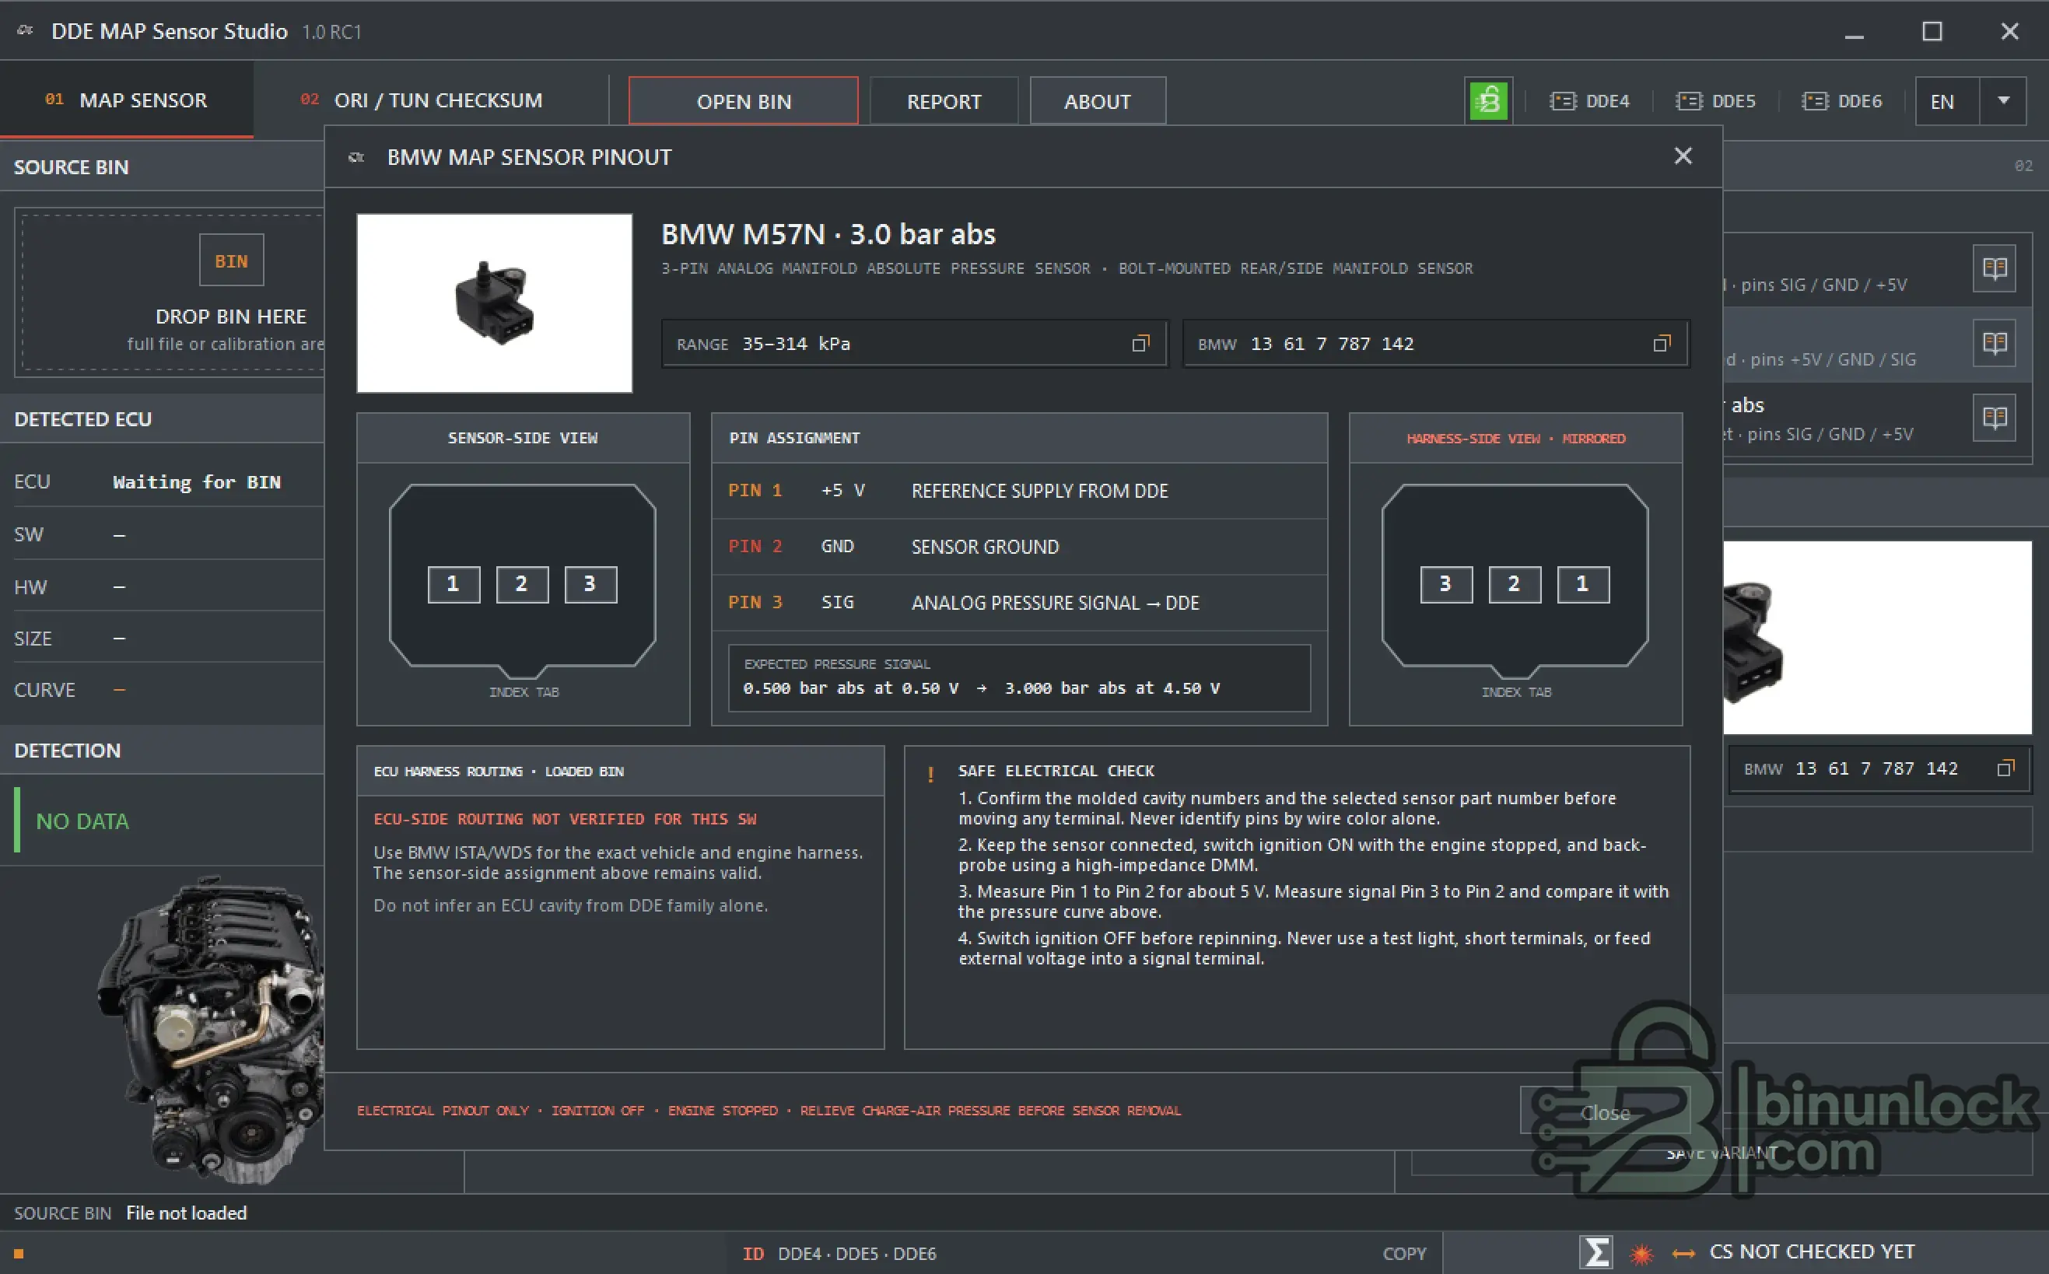The image size is (2049, 1274).
Task: Click 'Waiting for BIN' ECU value
Action: 197,482
